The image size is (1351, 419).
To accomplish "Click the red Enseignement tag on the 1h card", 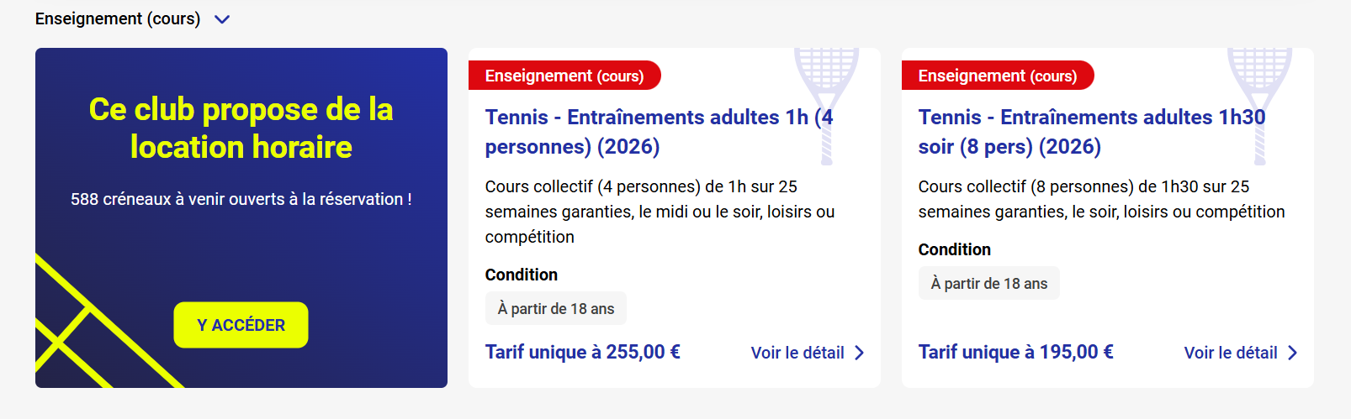I will coord(564,76).
